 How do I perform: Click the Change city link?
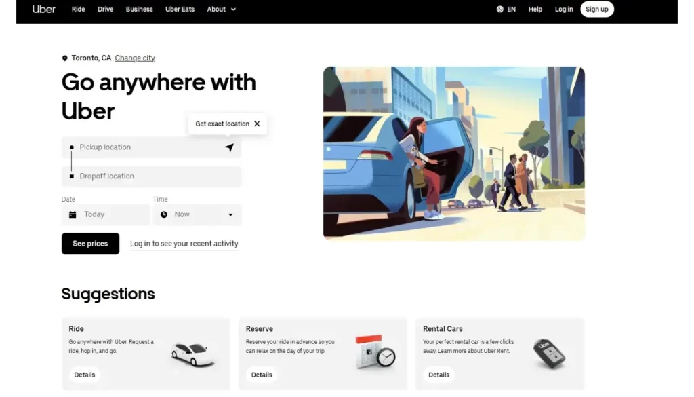pyautogui.click(x=135, y=58)
